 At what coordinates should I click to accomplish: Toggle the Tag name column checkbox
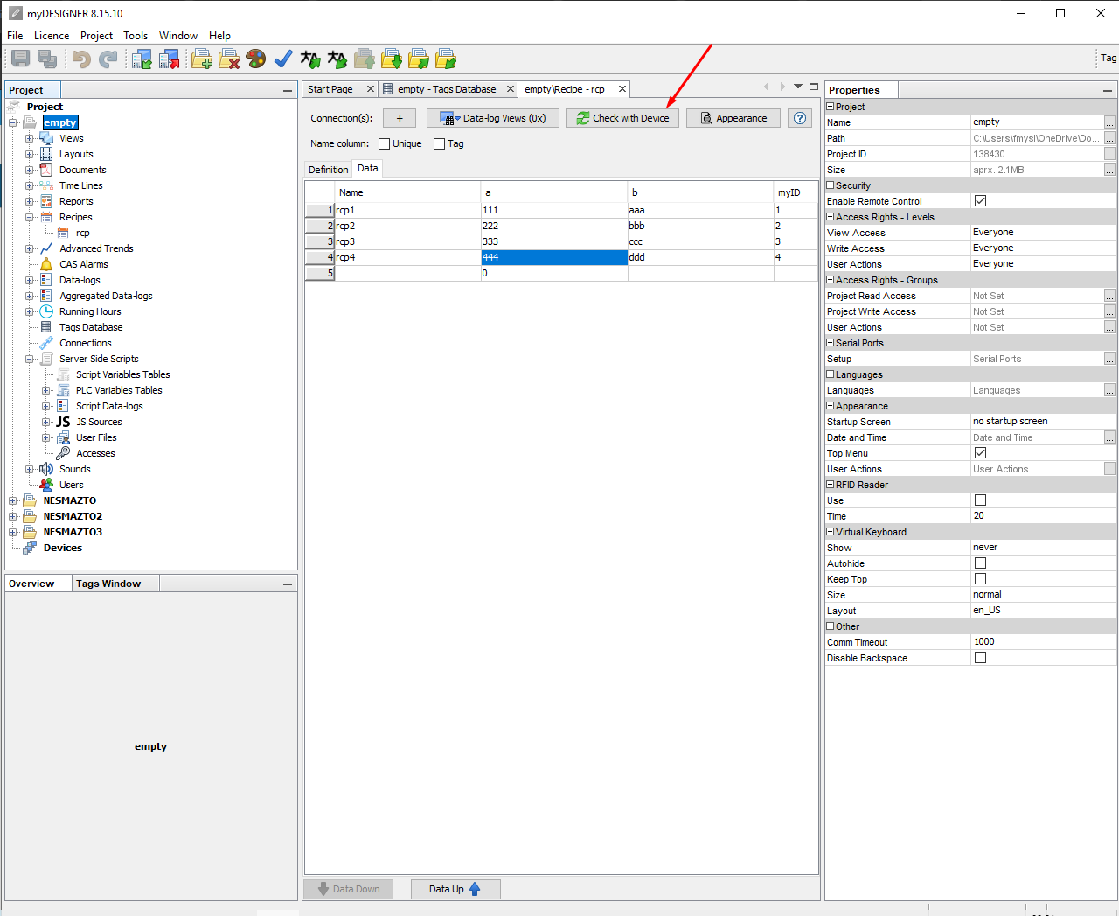[x=439, y=143]
